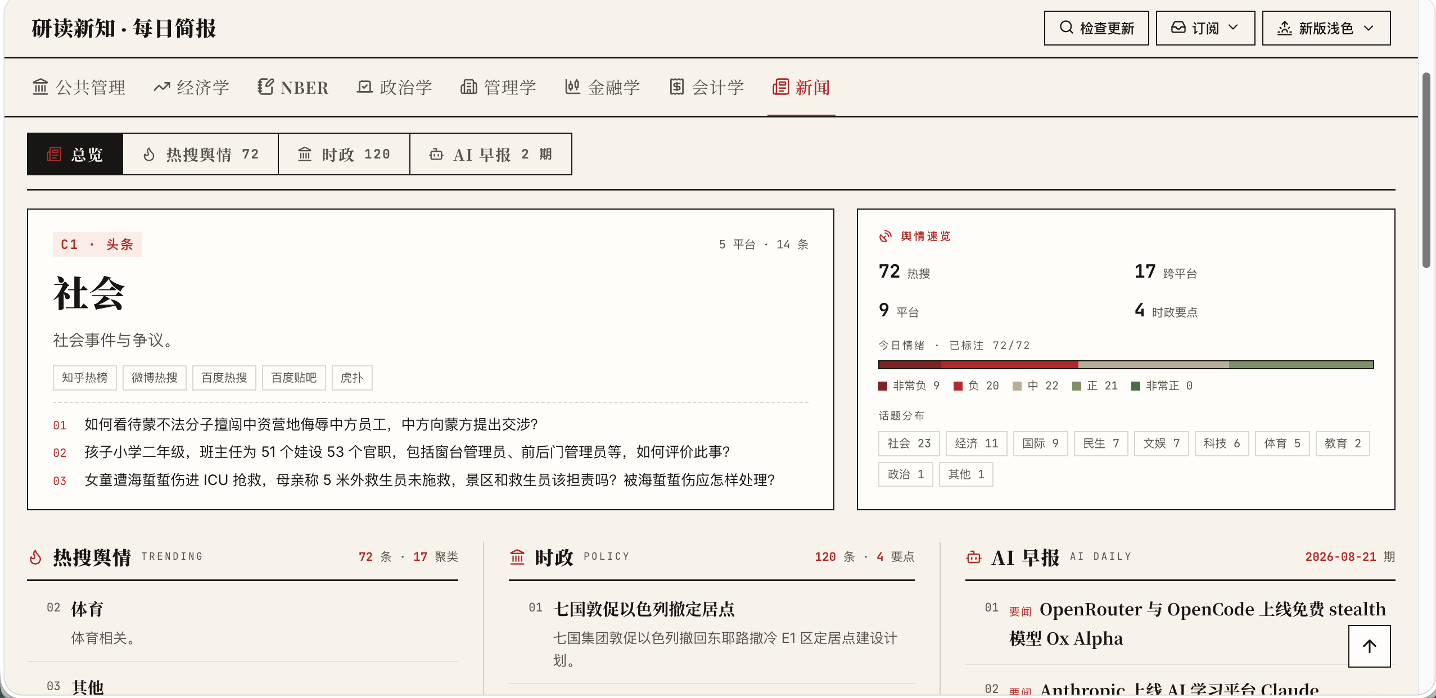This screenshot has height=698, width=1436.
Task: Open the OpenRouter 与 OpenCode article
Action: pos(1198,624)
